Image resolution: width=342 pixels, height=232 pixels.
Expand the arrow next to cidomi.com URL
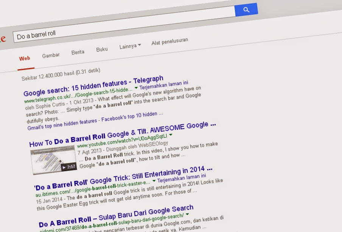[x=187, y=214]
